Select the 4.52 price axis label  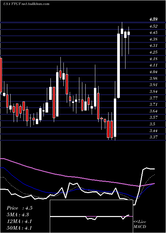(153, 26)
